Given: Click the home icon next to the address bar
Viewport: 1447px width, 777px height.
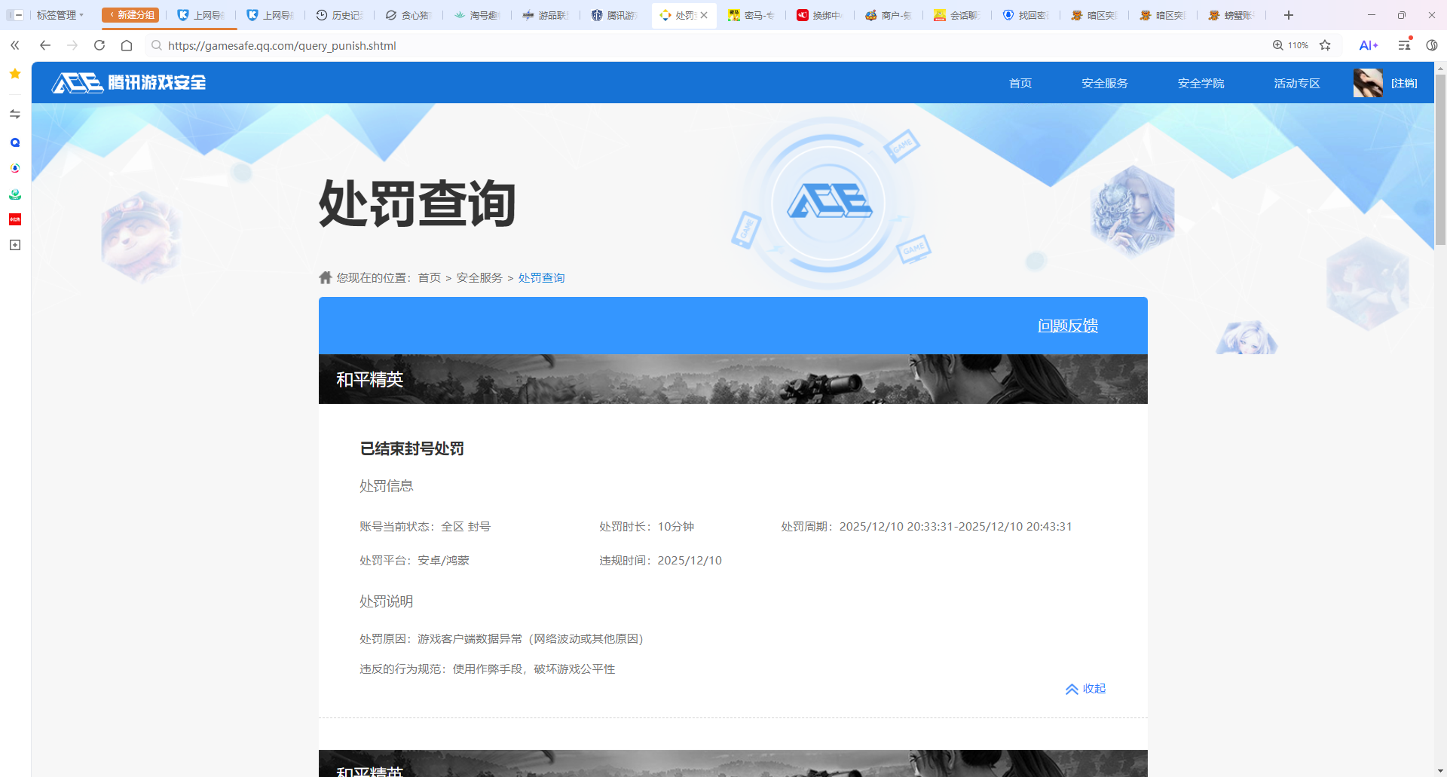Looking at the screenshot, I should (x=126, y=45).
